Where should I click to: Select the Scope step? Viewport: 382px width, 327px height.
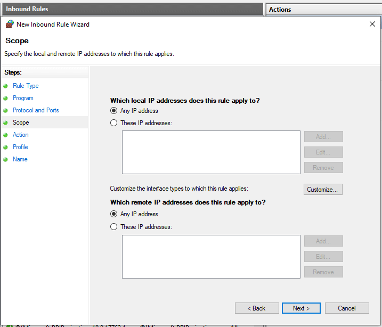pyautogui.click(x=21, y=122)
